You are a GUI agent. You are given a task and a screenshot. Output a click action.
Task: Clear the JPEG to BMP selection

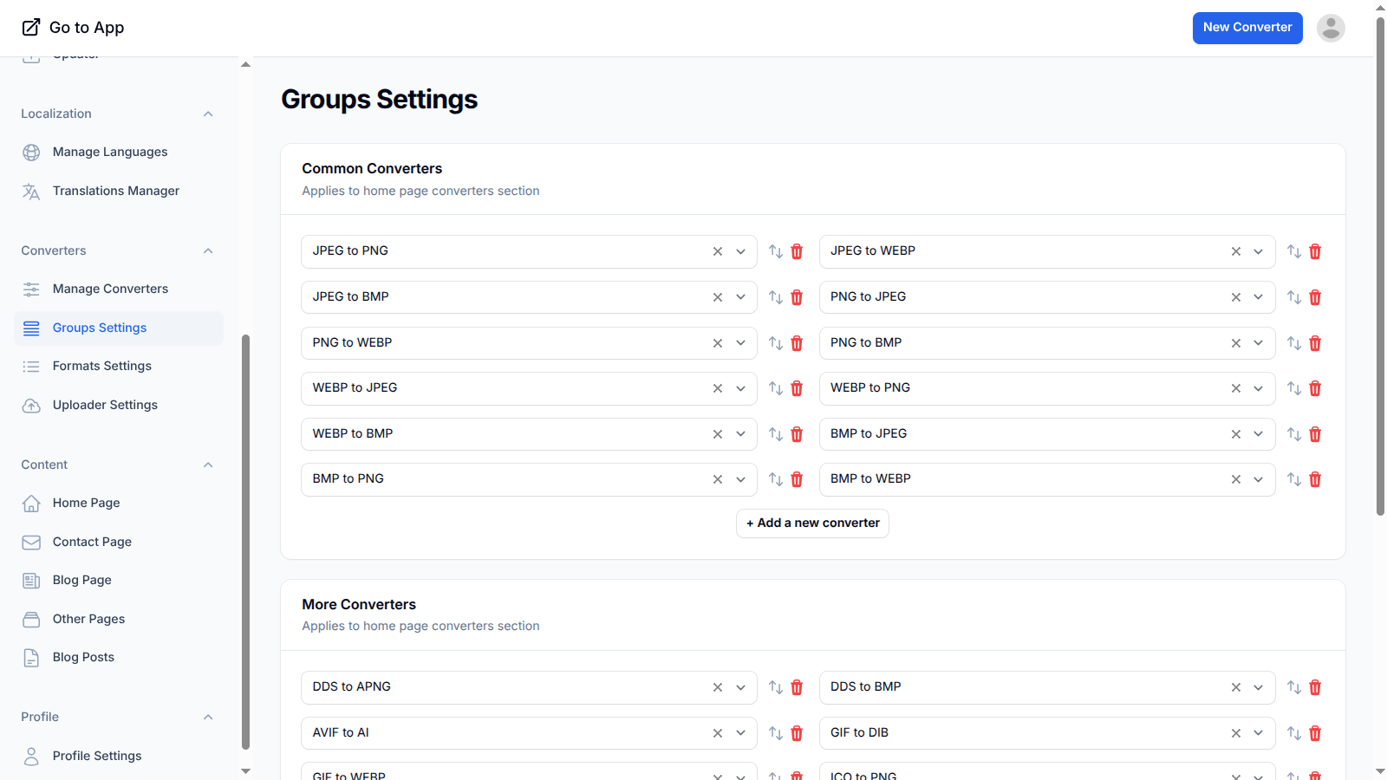[x=718, y=297]
